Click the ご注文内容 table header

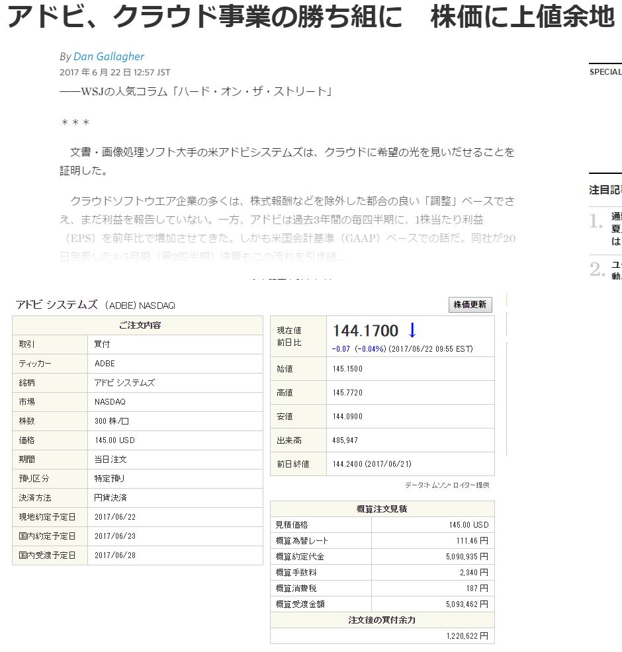click(138, 325)
